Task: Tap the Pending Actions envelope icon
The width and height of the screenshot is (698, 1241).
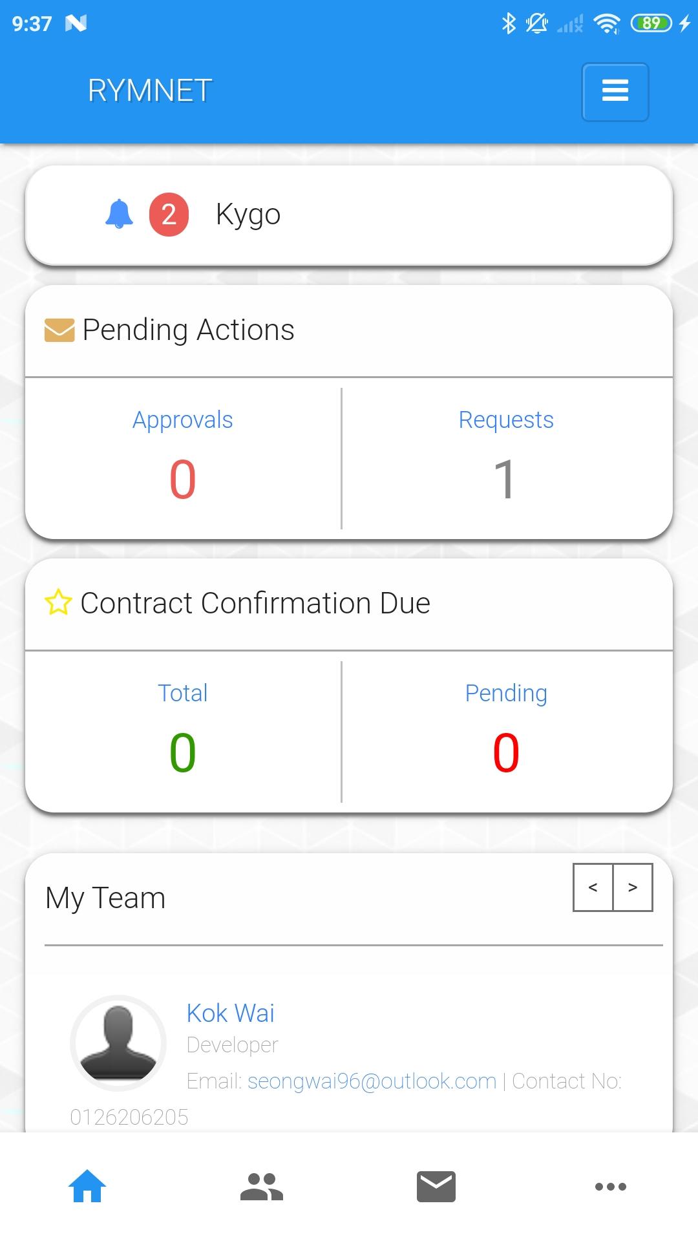Action: tap(59, 330)
